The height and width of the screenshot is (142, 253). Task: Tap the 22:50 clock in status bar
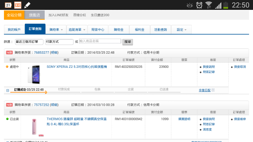point(240,5)
